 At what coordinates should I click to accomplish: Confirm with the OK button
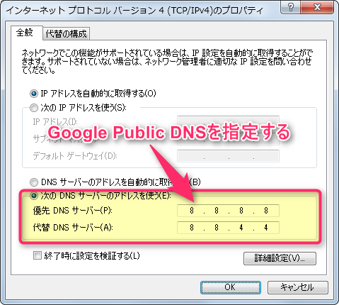pos(231,287)
